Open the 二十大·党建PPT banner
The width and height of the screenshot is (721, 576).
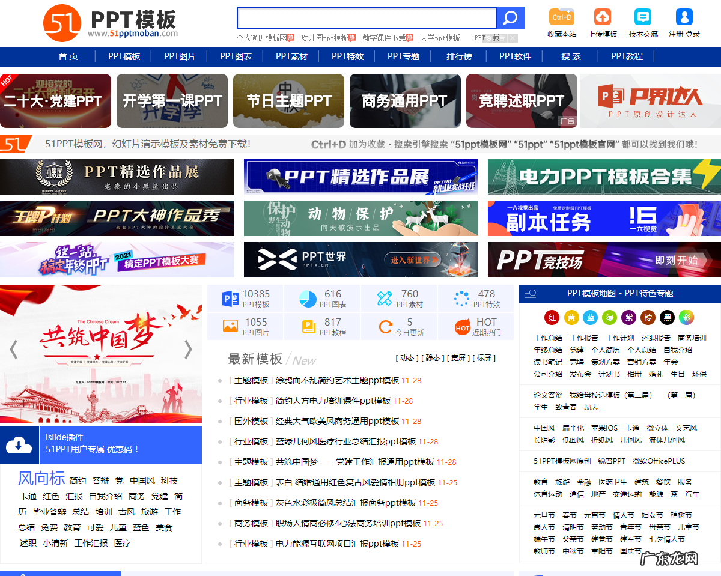pyautogui.click(x=55, y=100)
